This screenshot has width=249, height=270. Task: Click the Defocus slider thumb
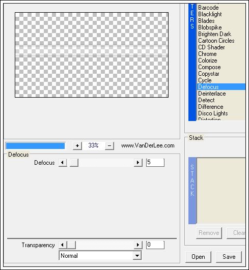[x=74, y=163]
